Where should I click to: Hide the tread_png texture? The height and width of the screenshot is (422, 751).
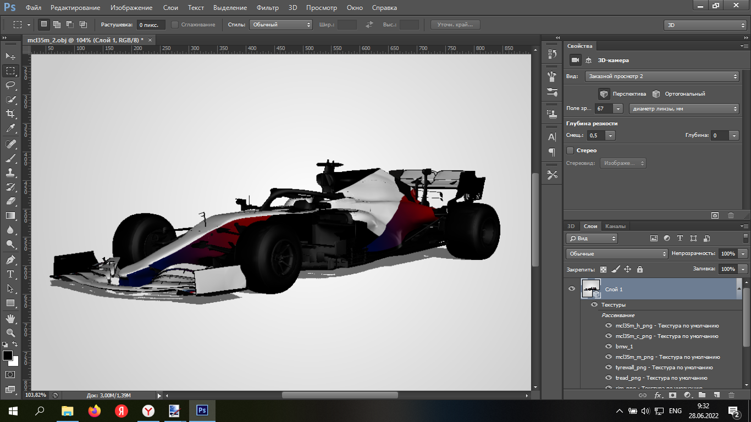point(609,377)
